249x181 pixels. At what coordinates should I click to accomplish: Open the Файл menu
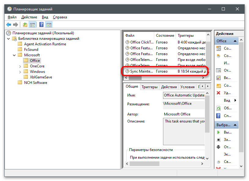click(12, 17)
